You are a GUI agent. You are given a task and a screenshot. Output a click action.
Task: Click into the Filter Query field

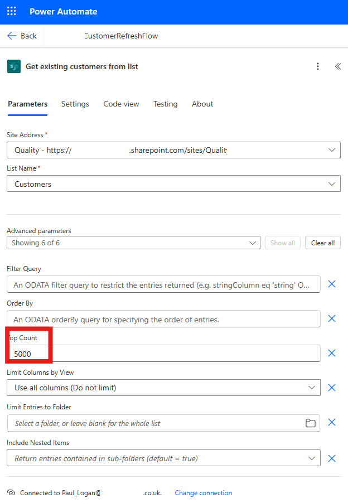click(x=163, y=284)
